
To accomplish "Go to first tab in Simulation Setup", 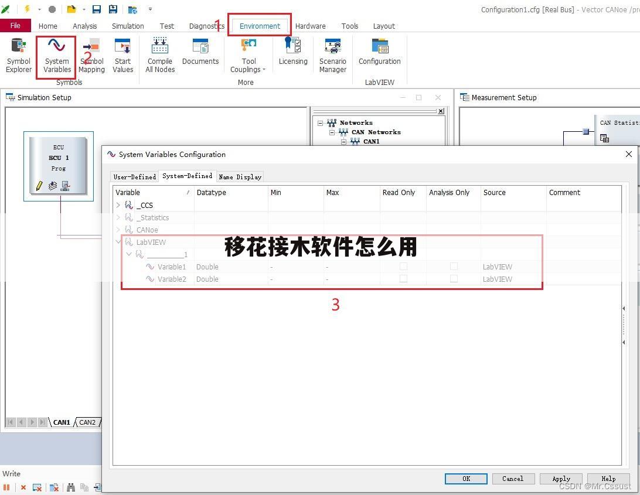I will point(11,422).
